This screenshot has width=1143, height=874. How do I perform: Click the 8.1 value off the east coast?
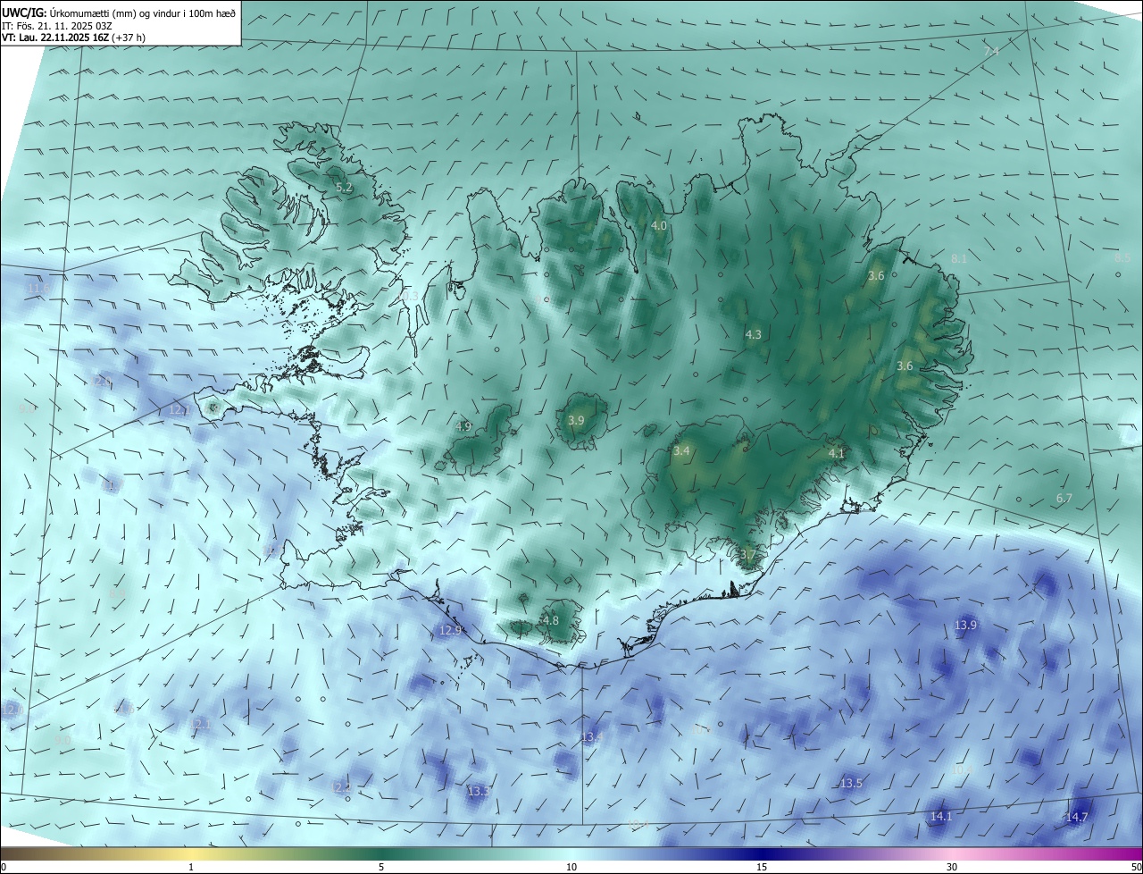point(958,258)
